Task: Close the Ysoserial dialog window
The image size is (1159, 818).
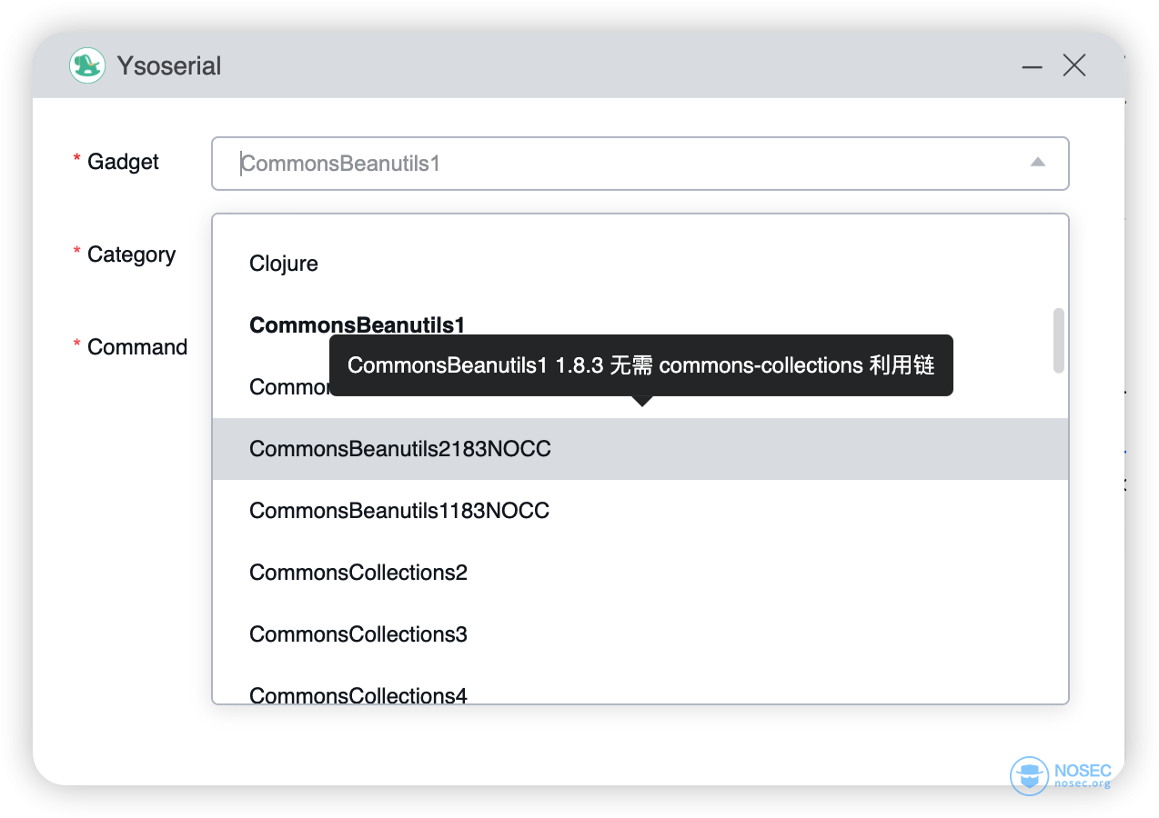Action: click(x=1074, y=65)
